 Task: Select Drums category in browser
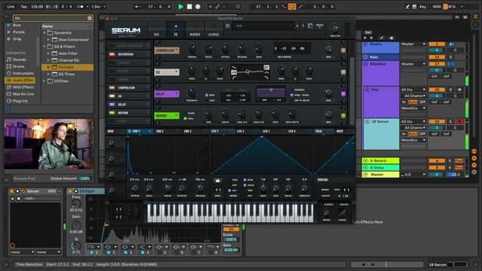pos(18,66)
